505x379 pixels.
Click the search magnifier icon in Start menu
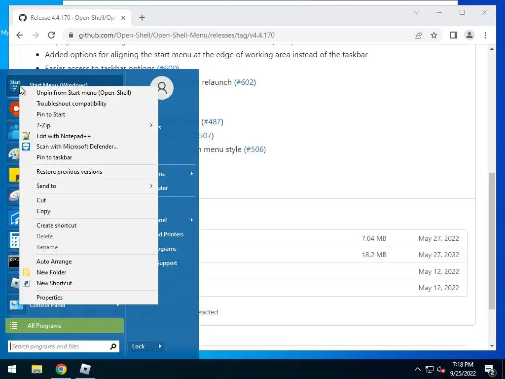(x=113, y=346)
